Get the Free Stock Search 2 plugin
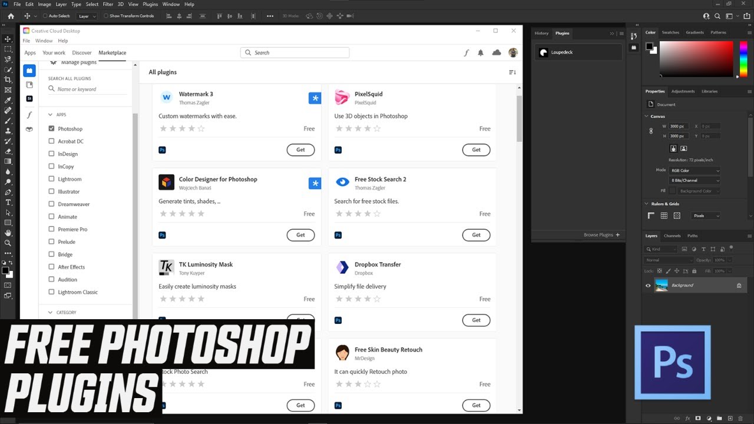 pyautogui.click(x=476, y=235)
